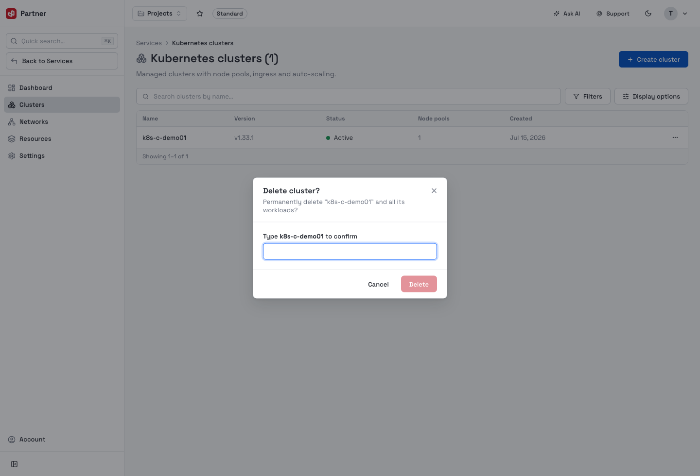Expand the Projects selector
Image resolution: width=700 pixels, height=476 pixels.
click(x=159, y=14)
